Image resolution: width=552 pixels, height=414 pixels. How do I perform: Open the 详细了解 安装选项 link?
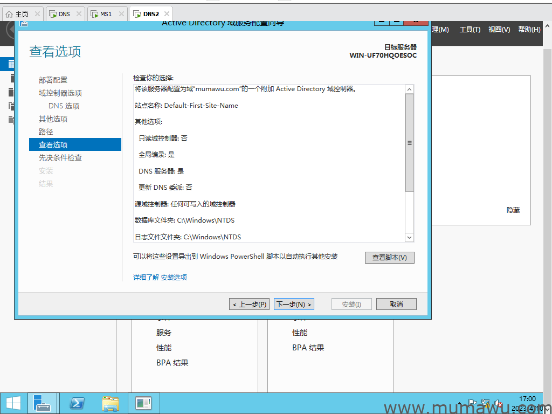(160, 278)
